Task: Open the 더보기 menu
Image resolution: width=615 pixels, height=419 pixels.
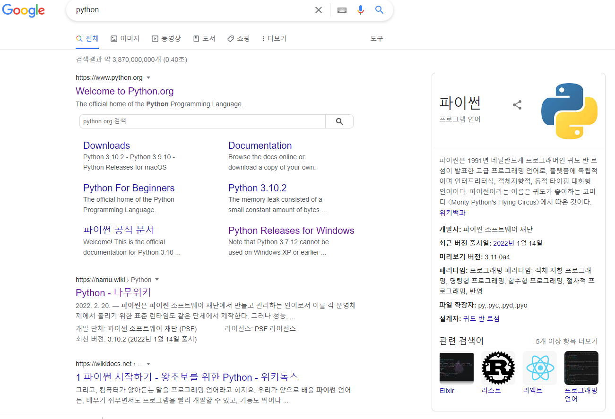Action: point(274,39)
